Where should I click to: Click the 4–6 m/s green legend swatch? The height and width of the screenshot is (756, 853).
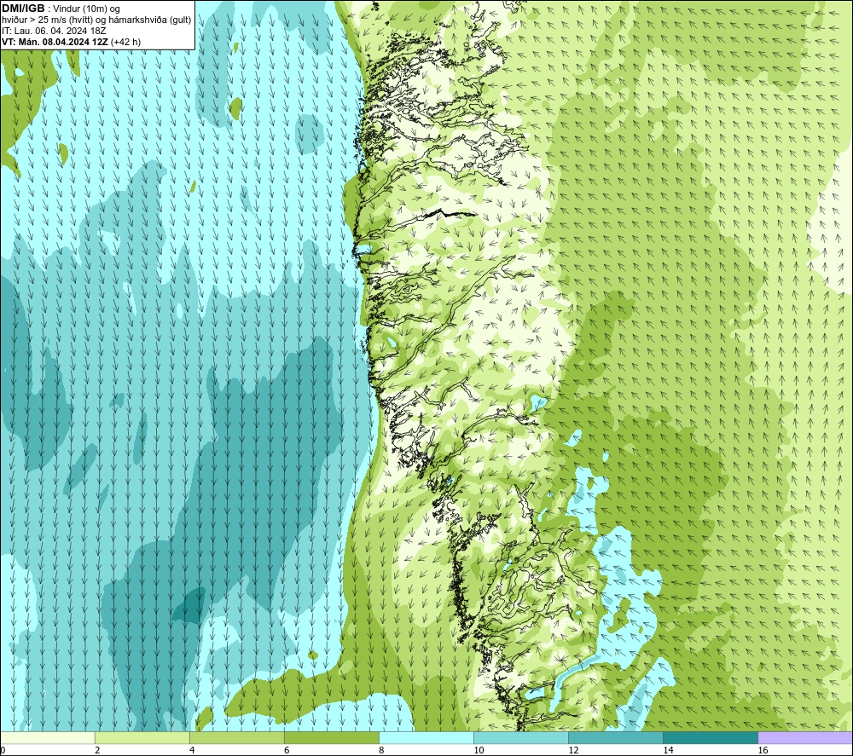tap(236, 738)
